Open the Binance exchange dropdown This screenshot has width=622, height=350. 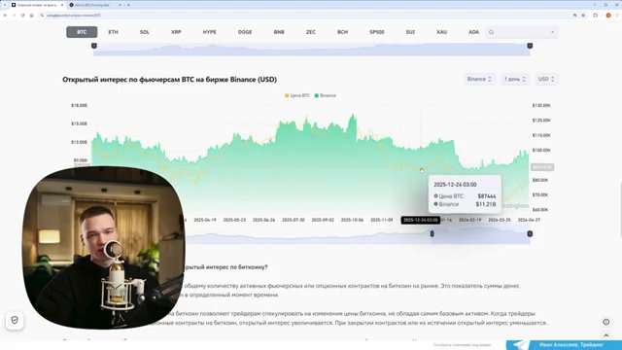point(479,79)
